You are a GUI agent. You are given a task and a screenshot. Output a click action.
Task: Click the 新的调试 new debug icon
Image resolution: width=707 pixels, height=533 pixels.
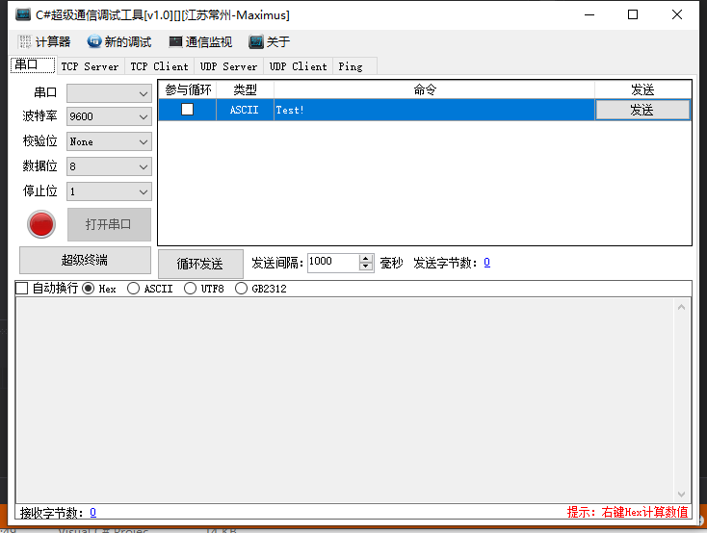pos(94,42)
